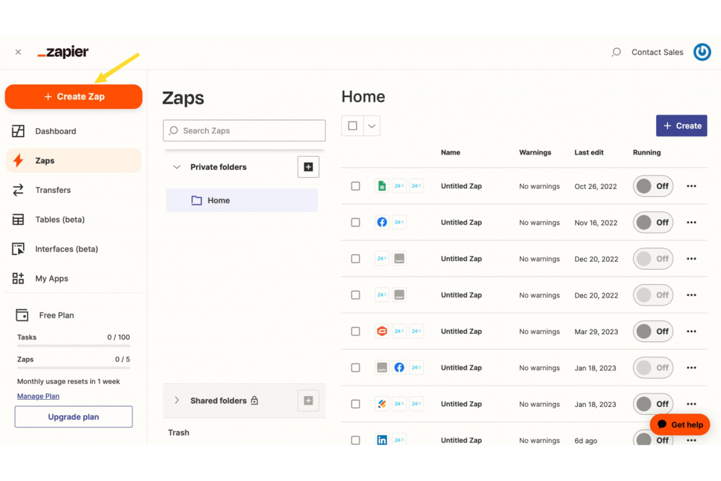Sort by the Name column header

tap(450, 153)
